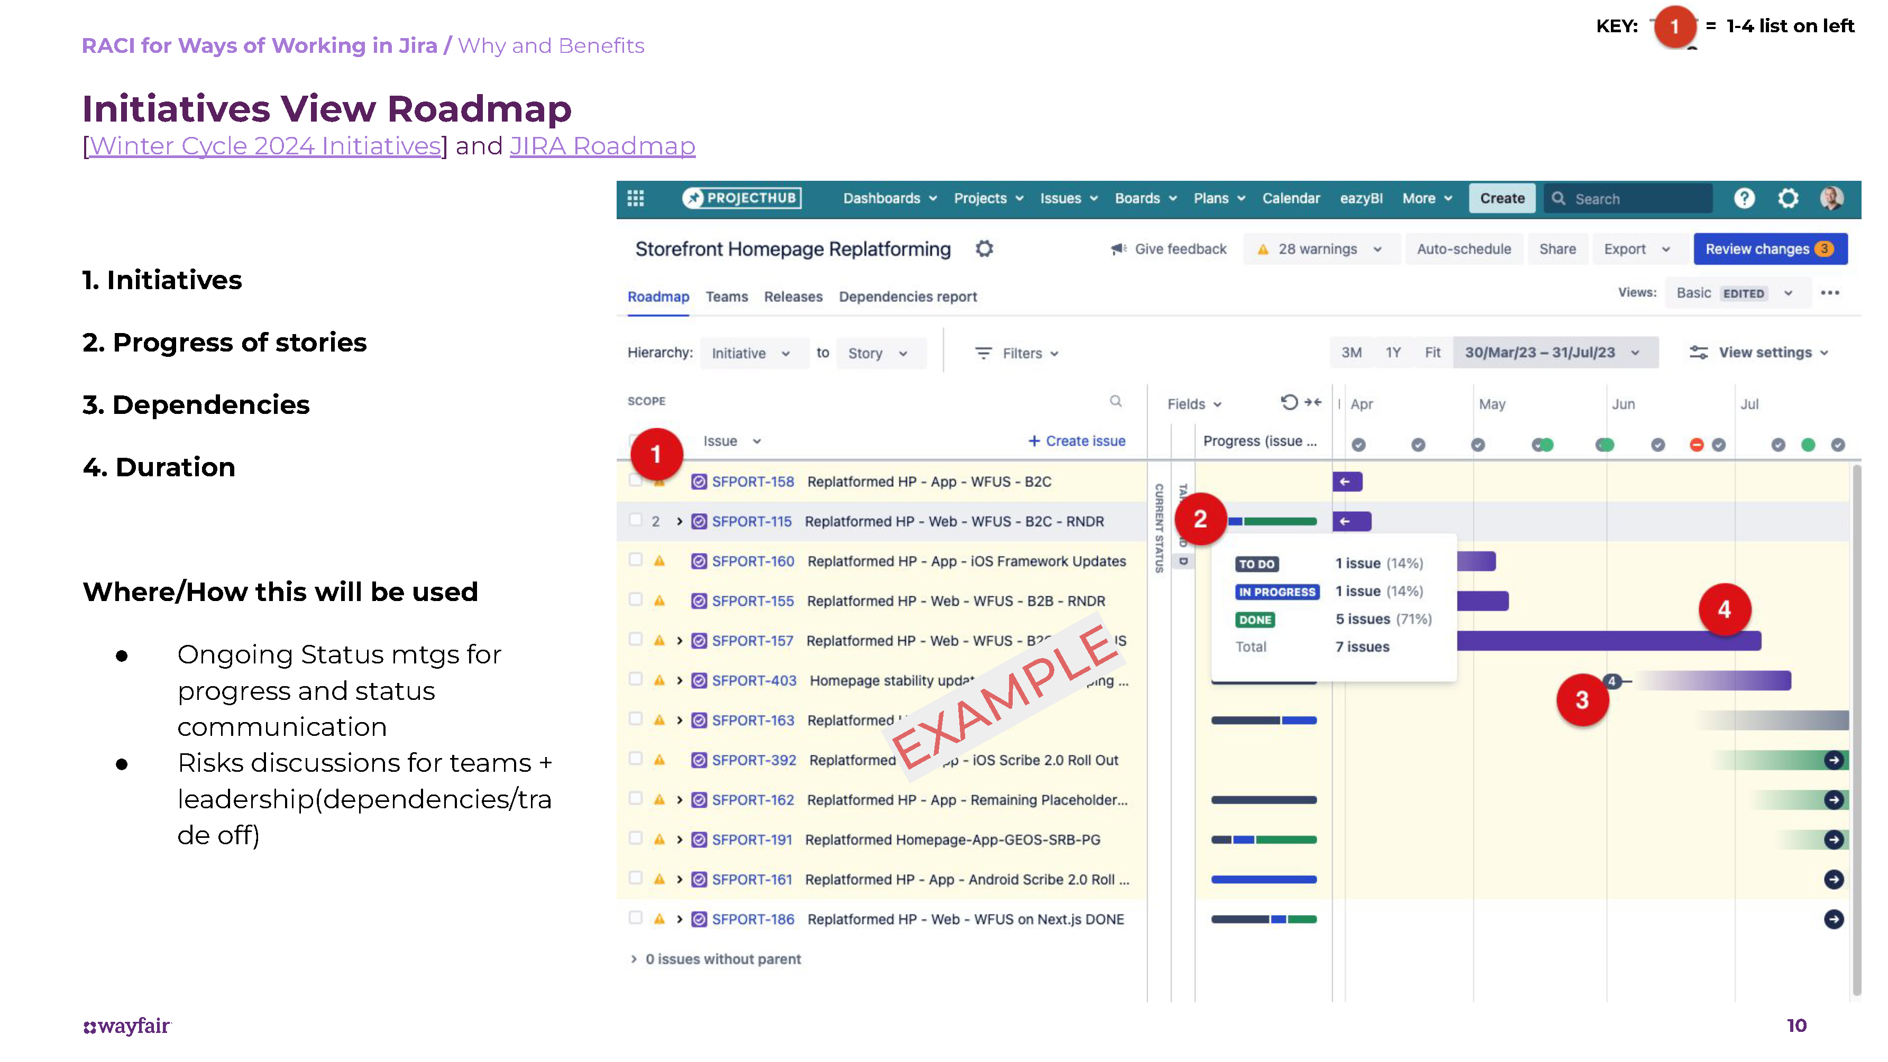Open the Filters dropdown
The image size is (1888, 1062).
coord(1018,353)
